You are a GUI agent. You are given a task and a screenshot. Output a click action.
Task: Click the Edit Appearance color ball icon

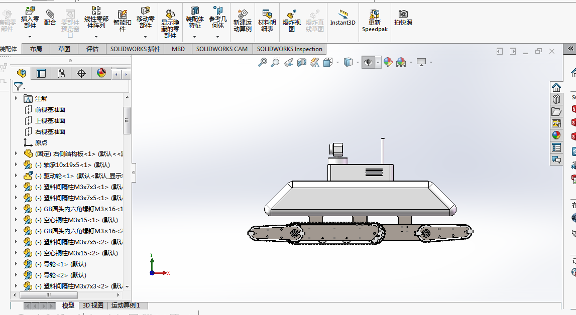click(388, 62)
